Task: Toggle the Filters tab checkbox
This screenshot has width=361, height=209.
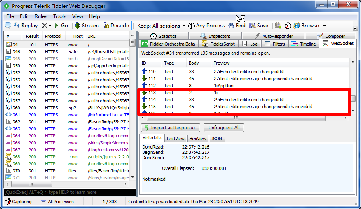Action: point(267,44)
